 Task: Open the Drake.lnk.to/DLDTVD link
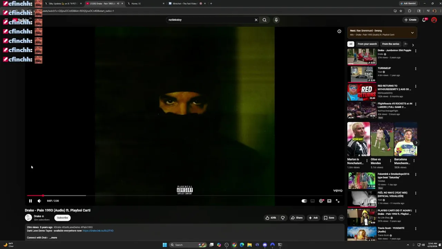(98, 231)
